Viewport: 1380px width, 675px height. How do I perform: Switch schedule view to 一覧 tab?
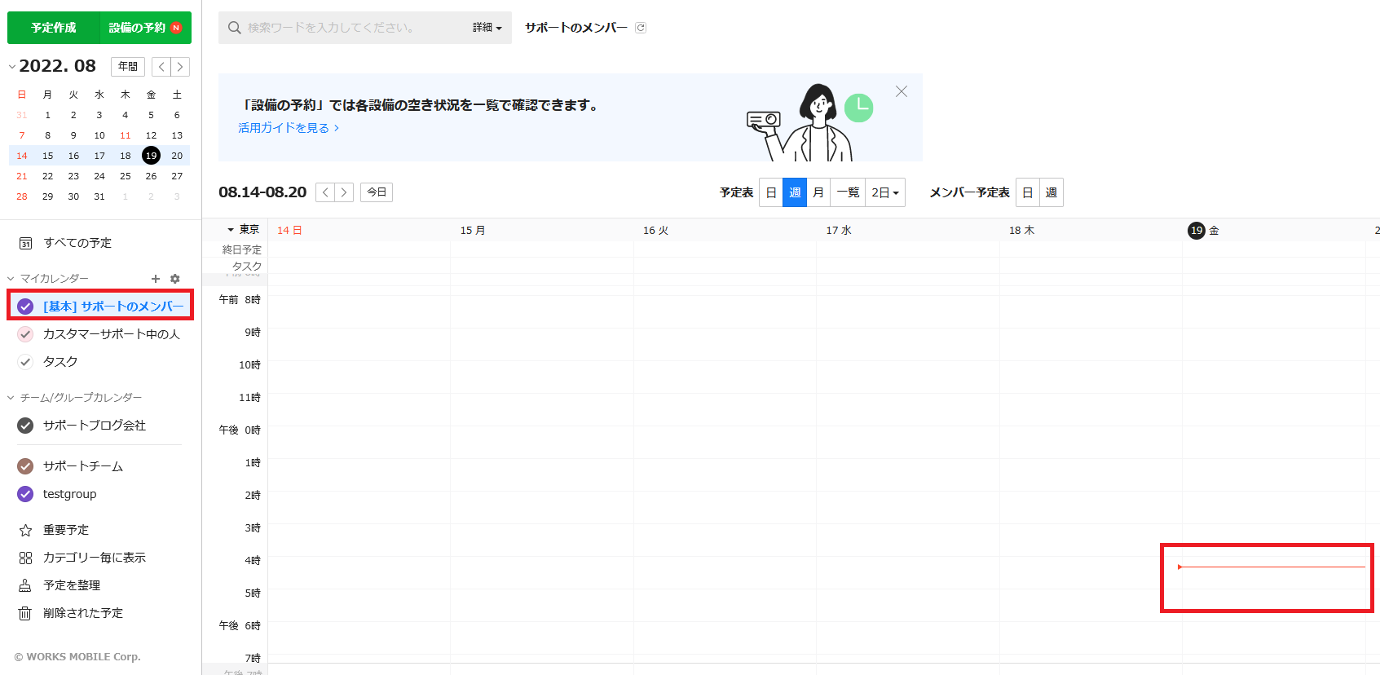[x=848, y=192]
